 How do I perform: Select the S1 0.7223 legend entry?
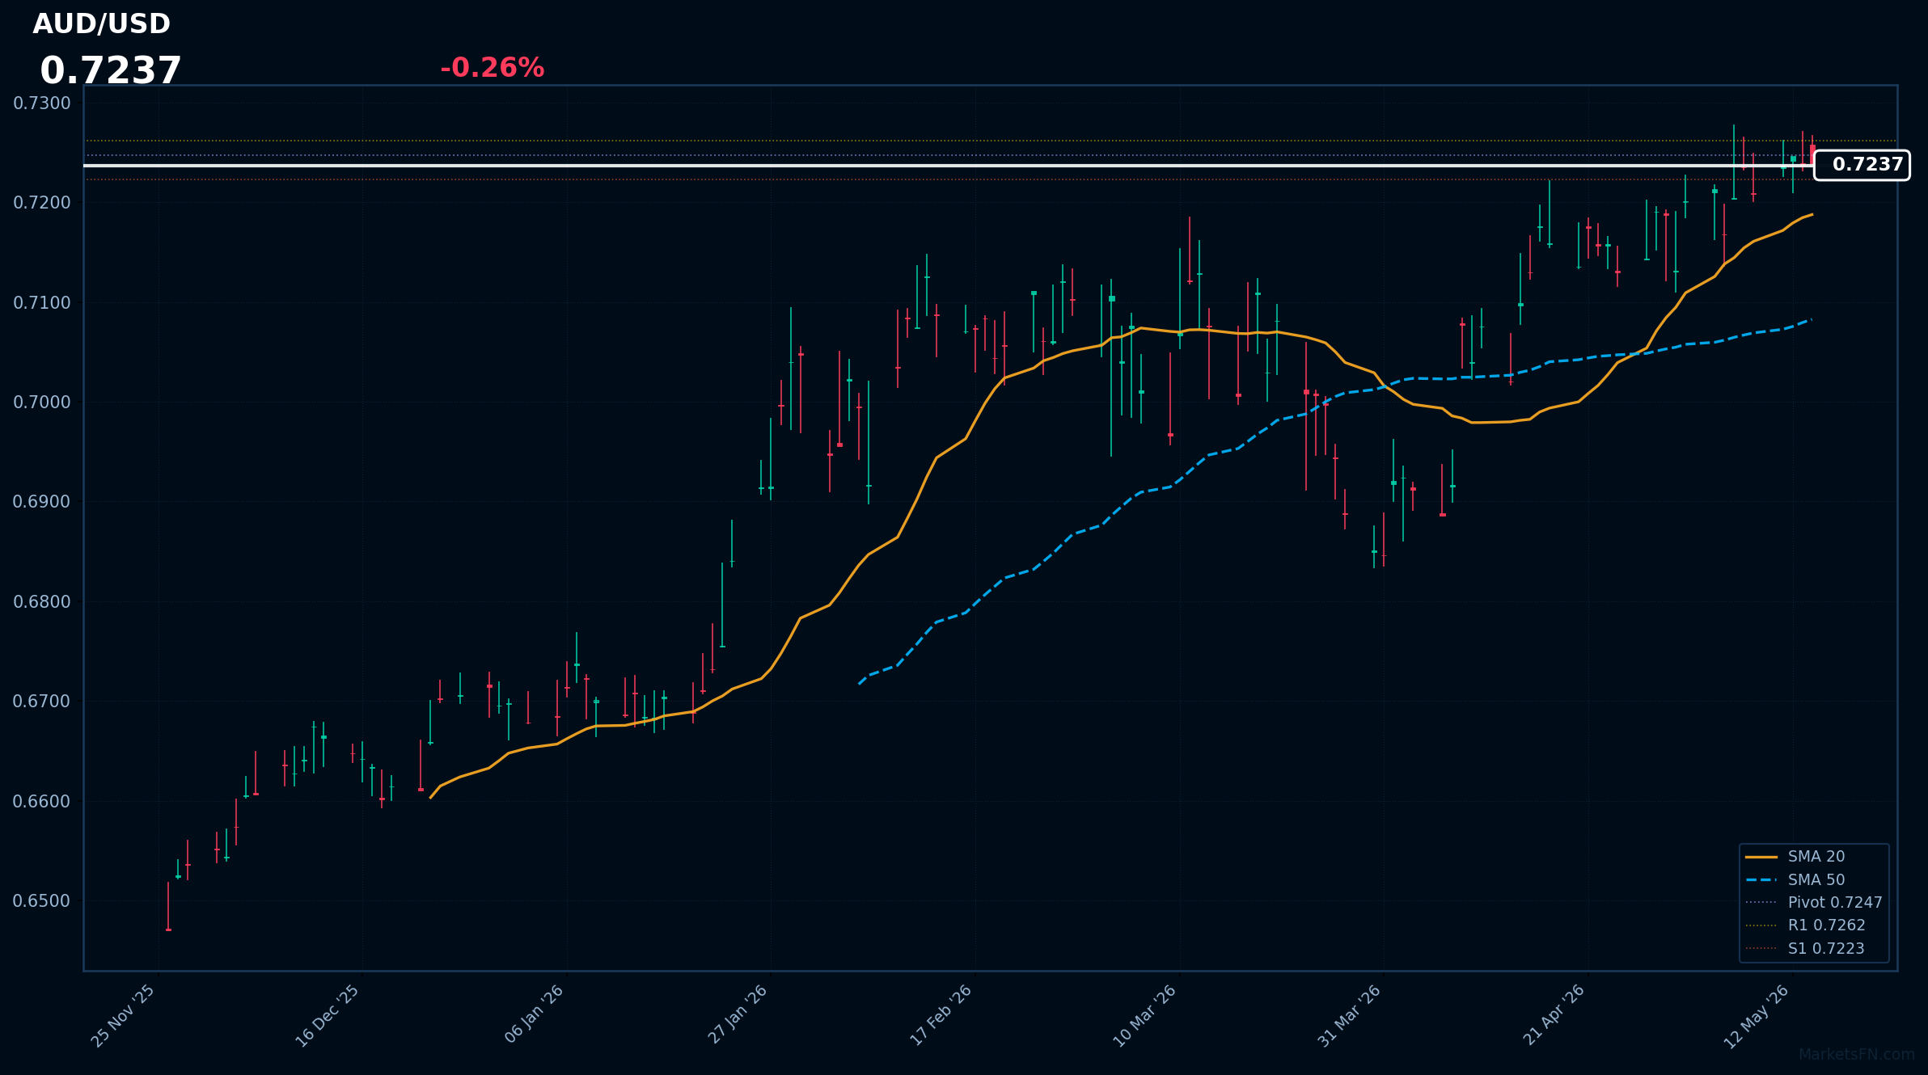click(1805, 949)
